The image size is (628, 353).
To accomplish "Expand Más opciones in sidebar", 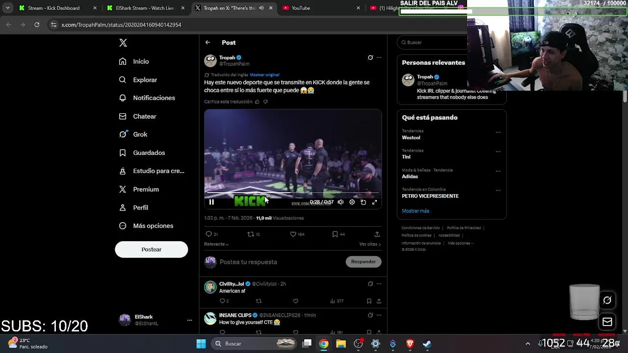I will pyautogui.click(x=146, y=226).
